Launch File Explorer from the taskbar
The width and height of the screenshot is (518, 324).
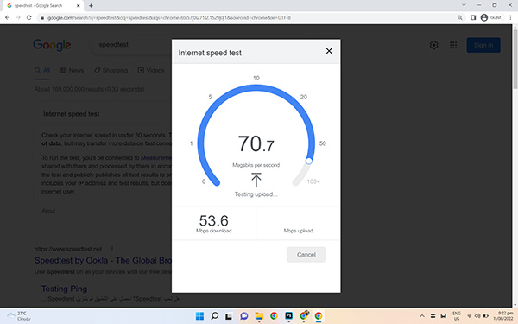(x=259, y=316)
